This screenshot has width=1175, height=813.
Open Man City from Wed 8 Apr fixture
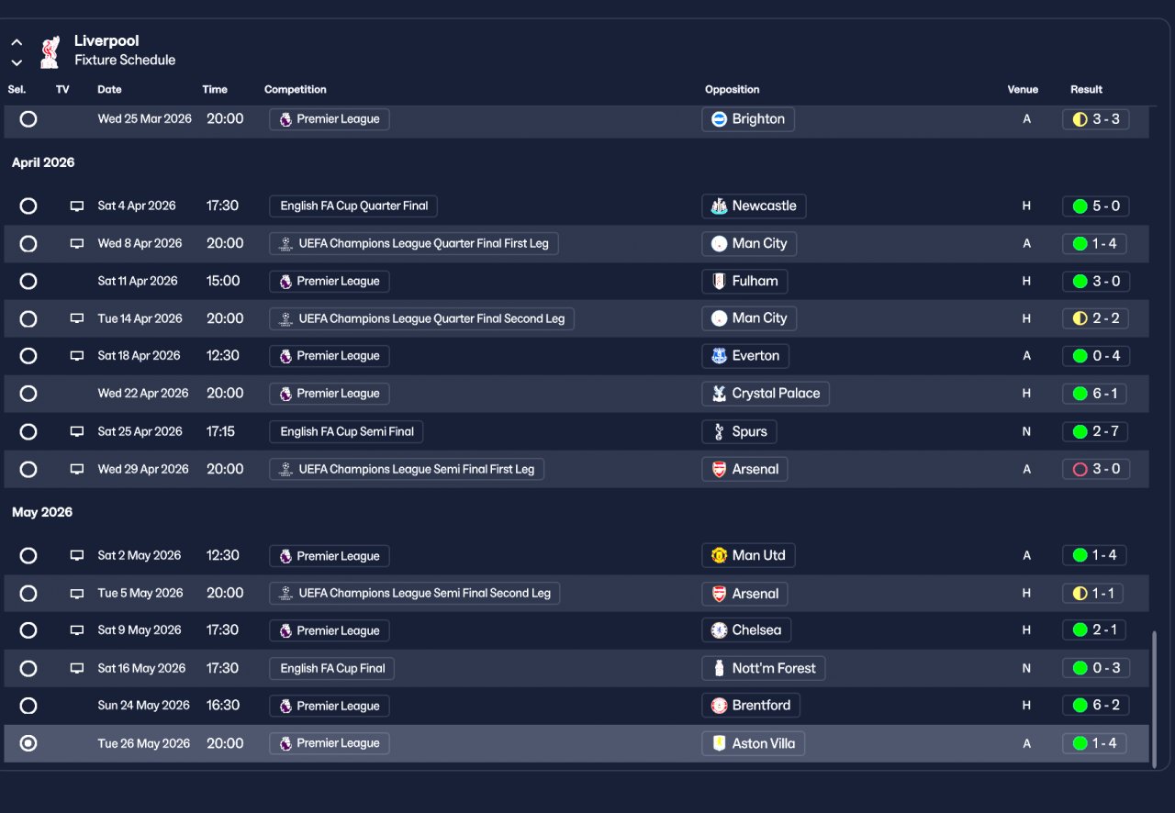(749, 244)
